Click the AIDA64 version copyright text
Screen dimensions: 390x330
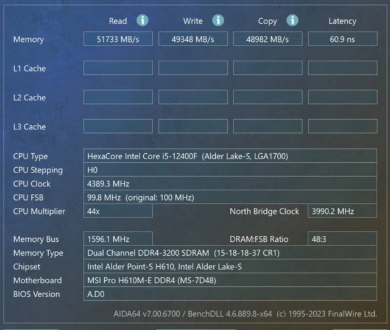[245, 314]
